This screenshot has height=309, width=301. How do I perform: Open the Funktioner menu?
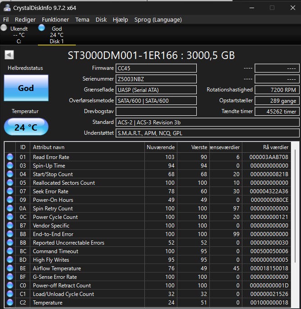click(56, 20)
